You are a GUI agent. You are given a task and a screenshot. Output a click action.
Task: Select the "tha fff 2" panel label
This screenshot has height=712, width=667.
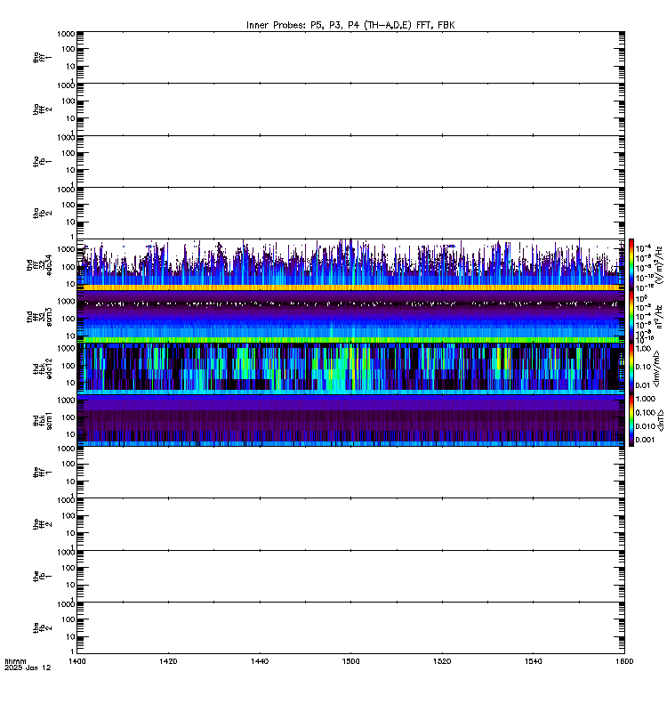pos(42,109)
